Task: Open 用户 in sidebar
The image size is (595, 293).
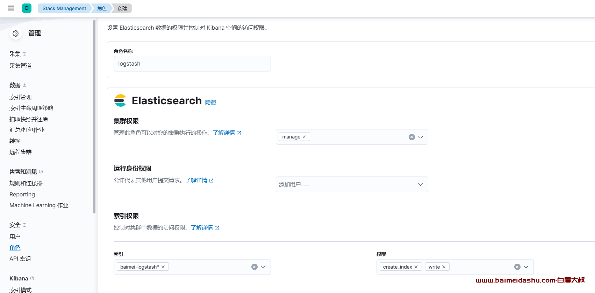Action: [x=15, y=236]
